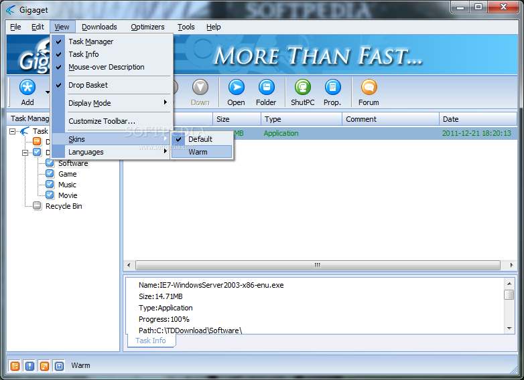Sort by the Comment column header
This screenshot has width=524, height=380.
point(391,119)
